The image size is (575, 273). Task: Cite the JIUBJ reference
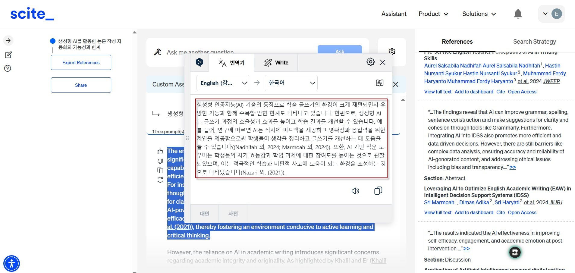[501, 212]
